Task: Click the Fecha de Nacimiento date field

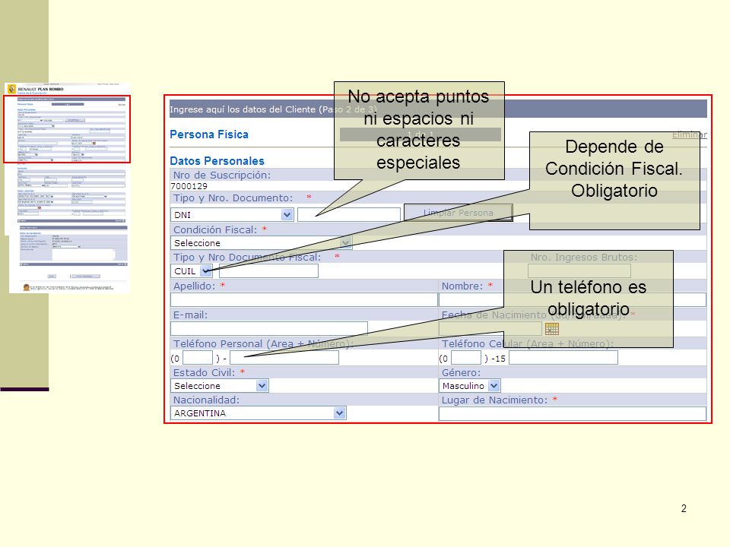Action: (x=490, y=328)
